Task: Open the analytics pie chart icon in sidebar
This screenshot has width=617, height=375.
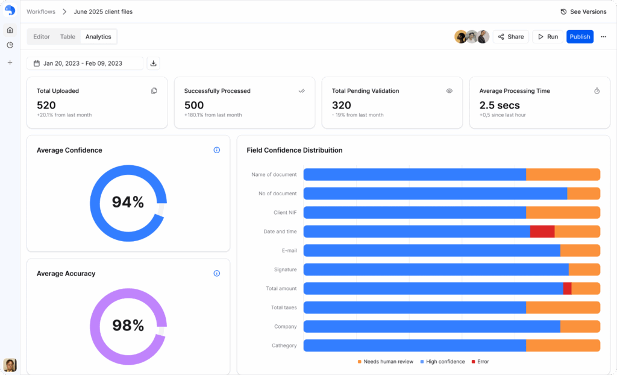Action: [10, 45]
